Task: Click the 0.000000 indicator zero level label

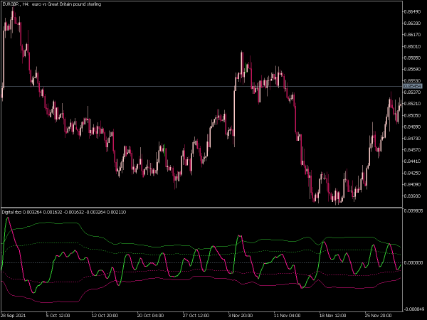Action: click(x=413, y=263)
